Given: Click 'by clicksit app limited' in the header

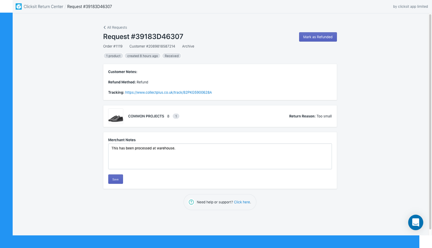Looking at the screenshot, I should coord(410,6).
